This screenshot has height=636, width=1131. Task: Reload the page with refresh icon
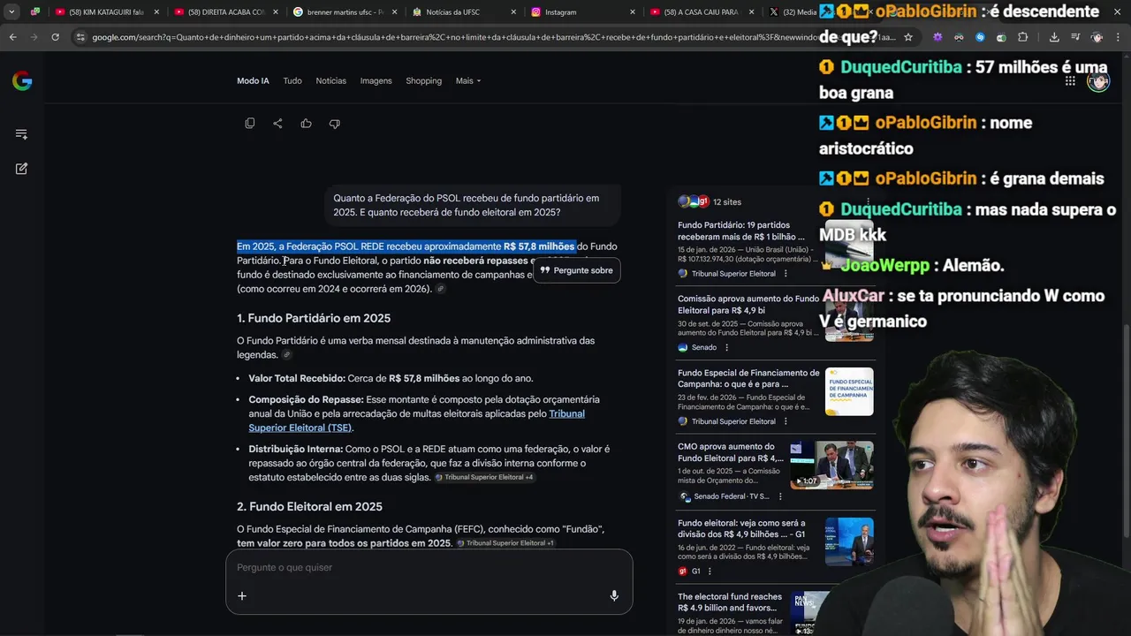coord(55,37)
